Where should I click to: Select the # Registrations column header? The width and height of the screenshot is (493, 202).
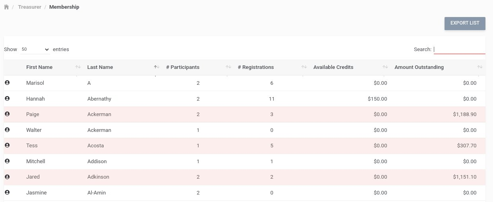(256, 67)
